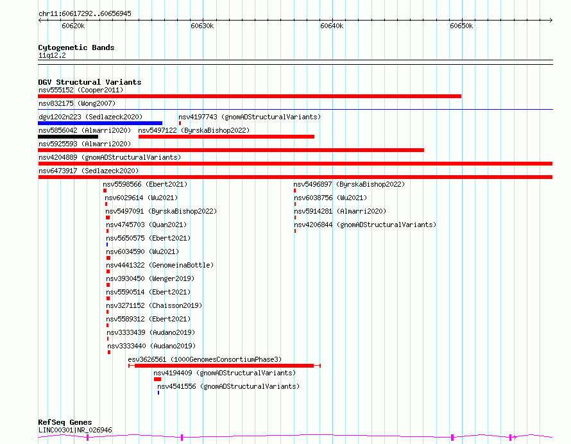Click the 60650k ruler label
Viewport: 571px width, 444px height.
pos(461,26)
